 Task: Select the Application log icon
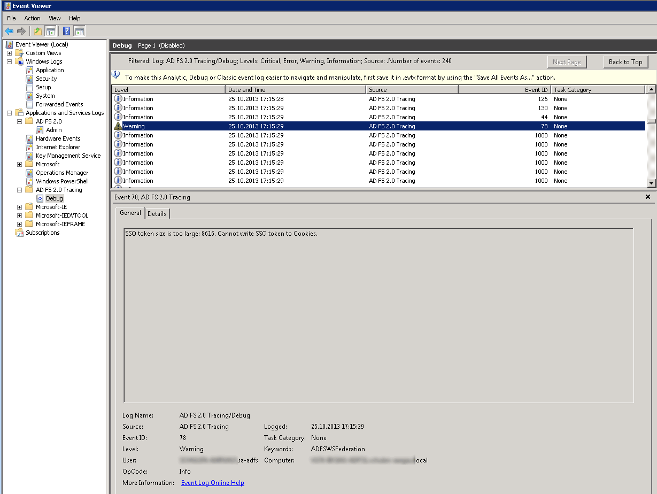pyautogui.click(x=30, y=70)
